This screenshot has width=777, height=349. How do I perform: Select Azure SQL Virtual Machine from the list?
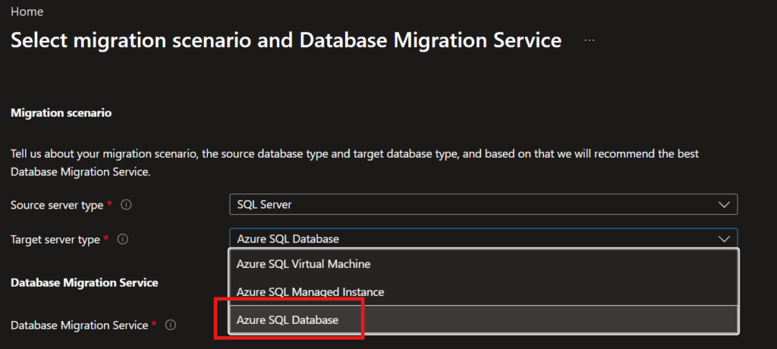304,264
